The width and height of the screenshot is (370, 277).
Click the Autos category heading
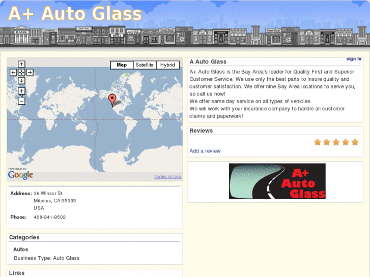(20, 250)
